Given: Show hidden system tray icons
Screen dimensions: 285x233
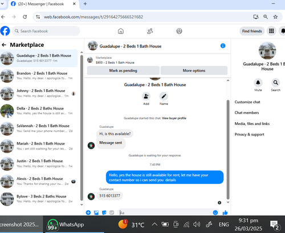Looking at the screenshot, I should click(154, 224).
